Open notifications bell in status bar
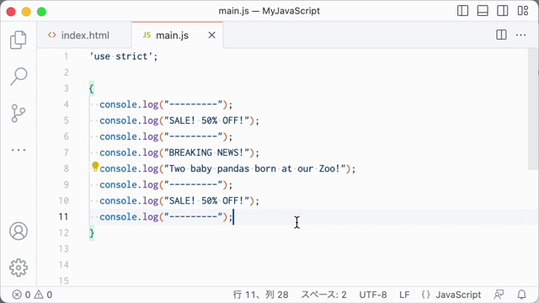 coord(521,295)
